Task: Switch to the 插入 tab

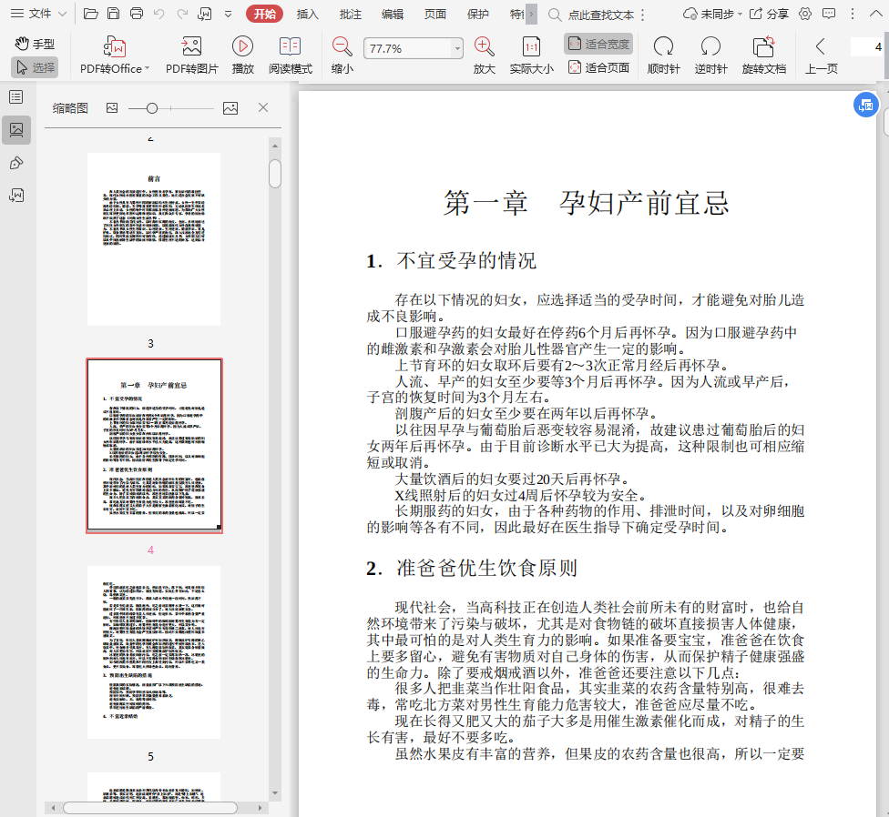Action: [307, 15]
